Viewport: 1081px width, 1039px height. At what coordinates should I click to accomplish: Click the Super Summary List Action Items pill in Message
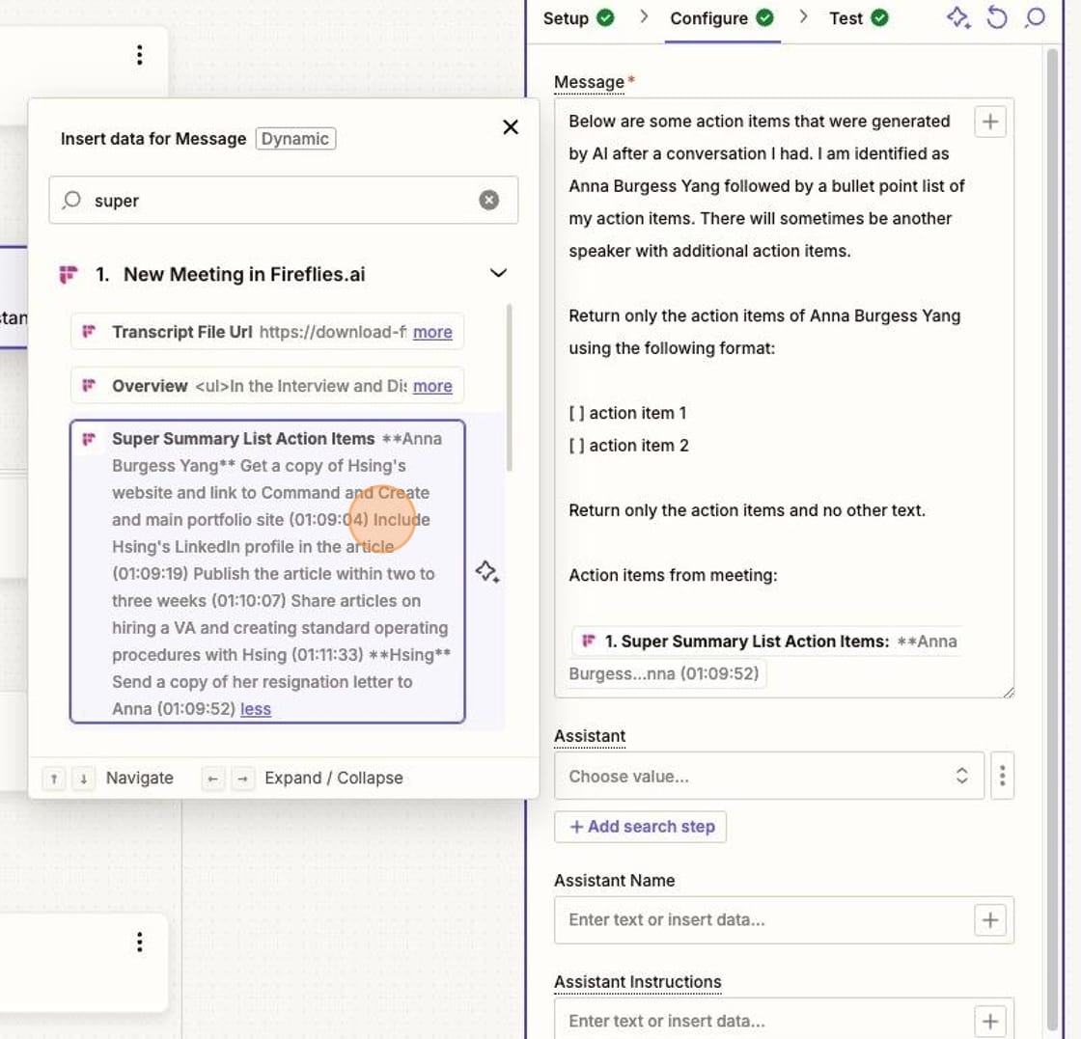point(763,657)
